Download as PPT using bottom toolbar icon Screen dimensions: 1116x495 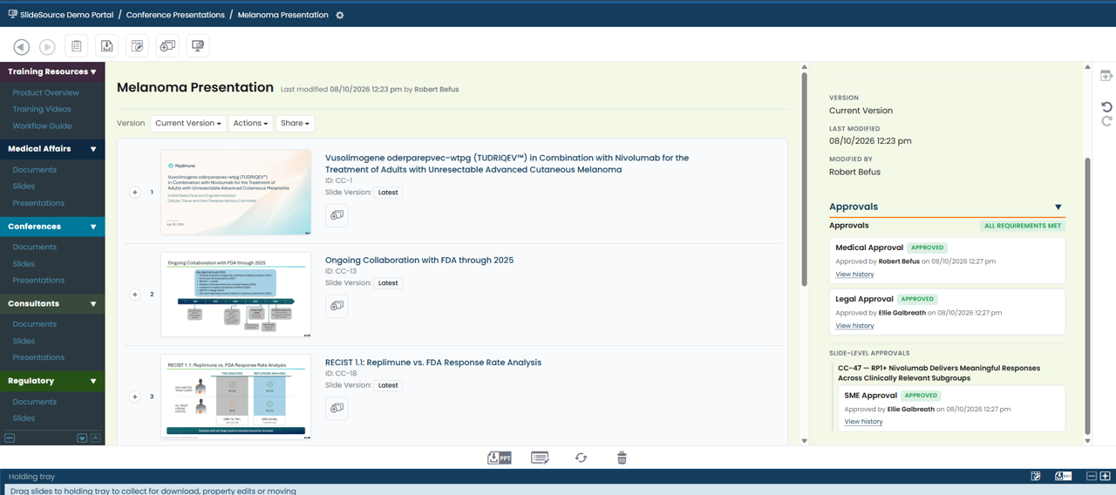[500, 458]
